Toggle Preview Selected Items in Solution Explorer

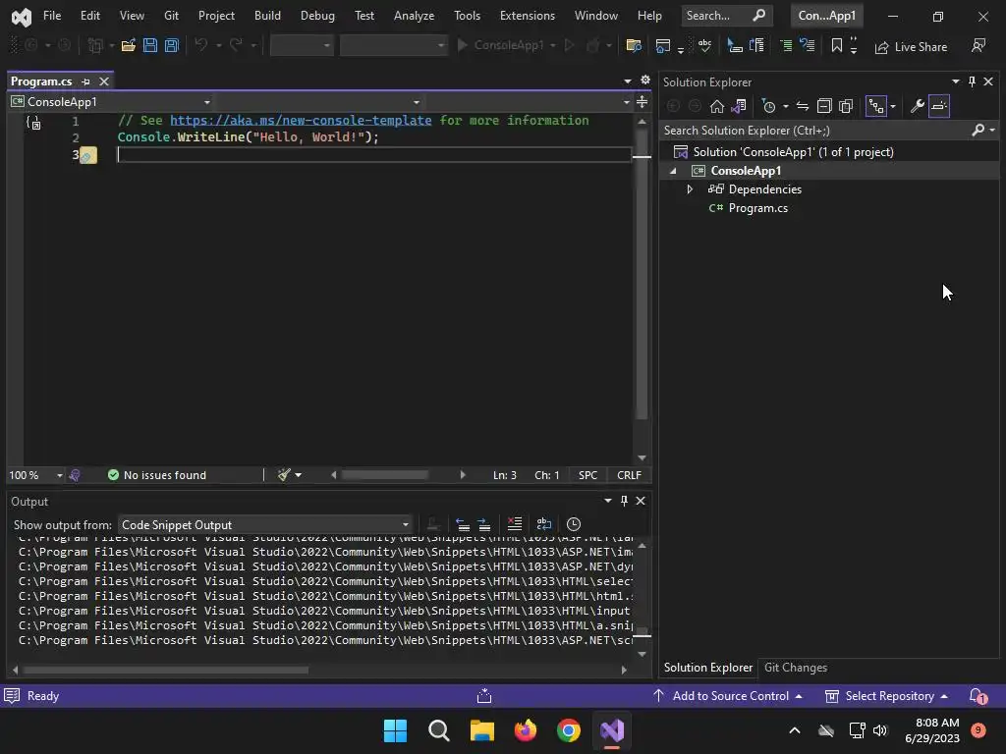click(938, 106)
